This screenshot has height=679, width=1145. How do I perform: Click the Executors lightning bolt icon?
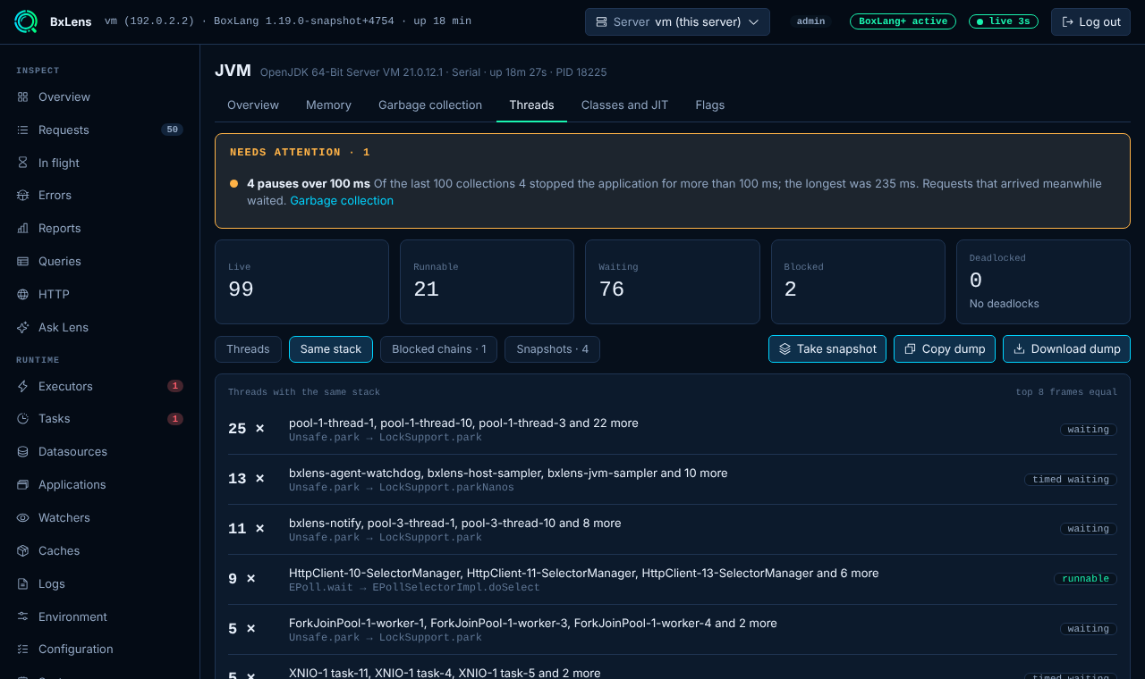(22, 386)
